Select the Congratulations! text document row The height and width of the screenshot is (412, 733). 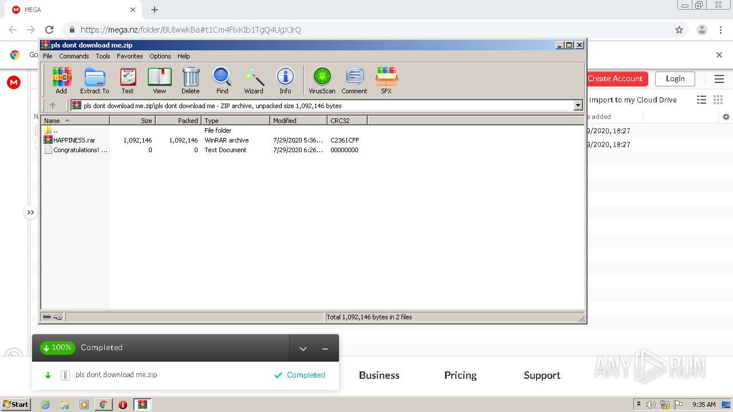(x=204, y=150)
